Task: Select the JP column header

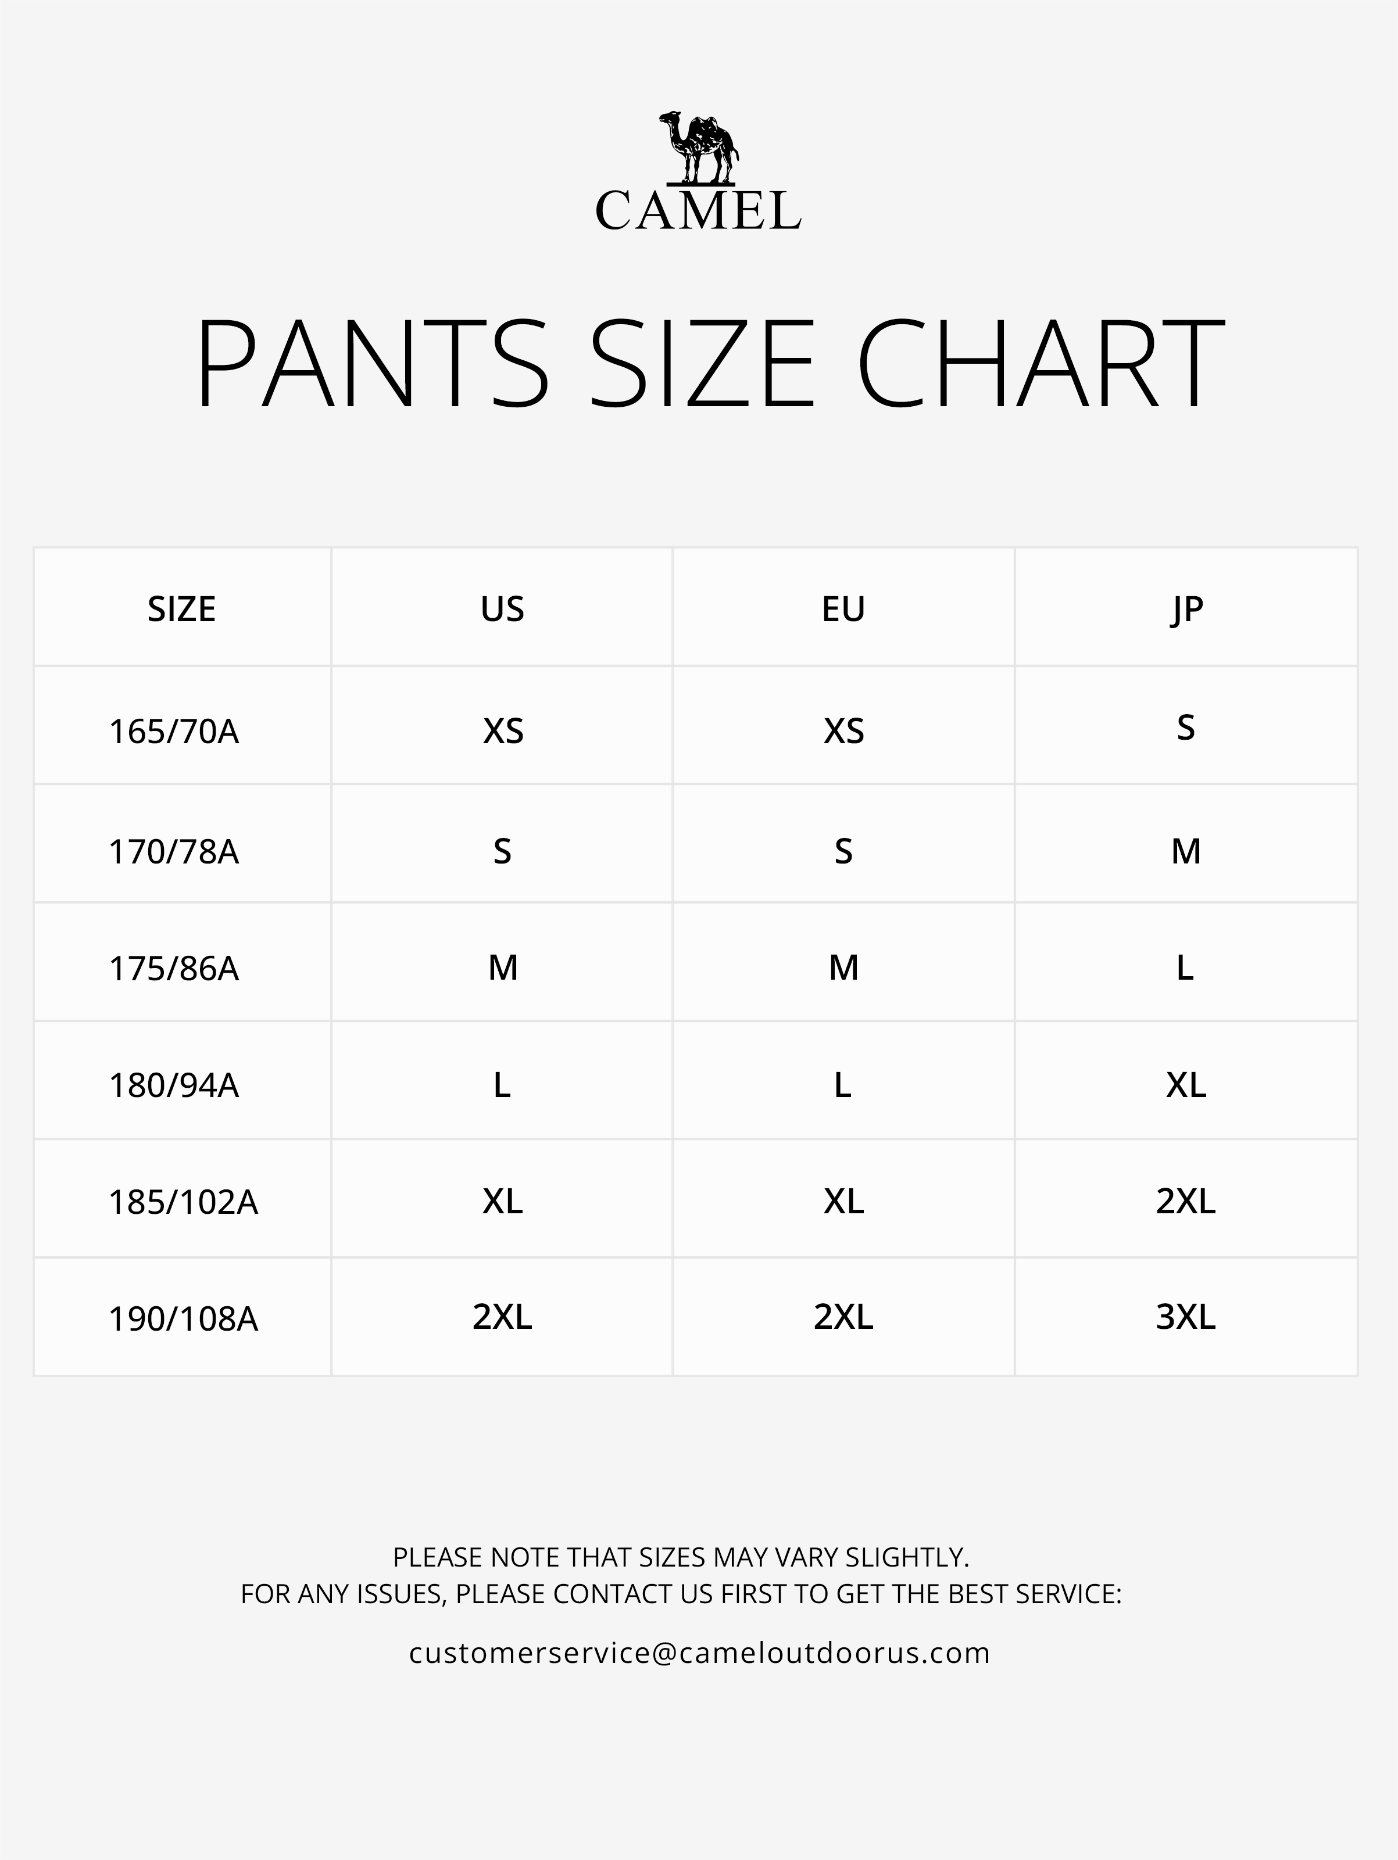Action: [x=1186, y=609]
